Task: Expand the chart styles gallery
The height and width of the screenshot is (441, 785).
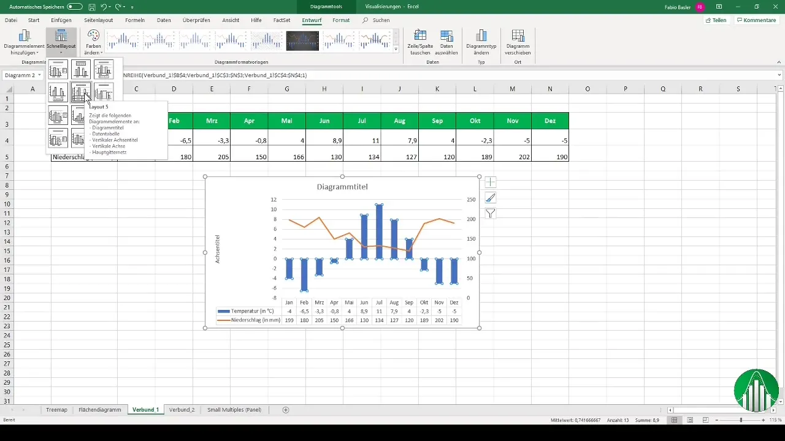Action: pyautogui.click(x=396, y=49)
